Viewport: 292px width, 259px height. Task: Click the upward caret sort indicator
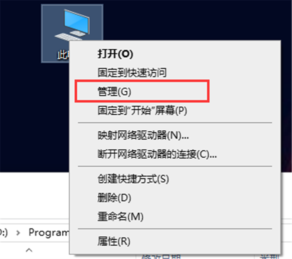point(29,250)
